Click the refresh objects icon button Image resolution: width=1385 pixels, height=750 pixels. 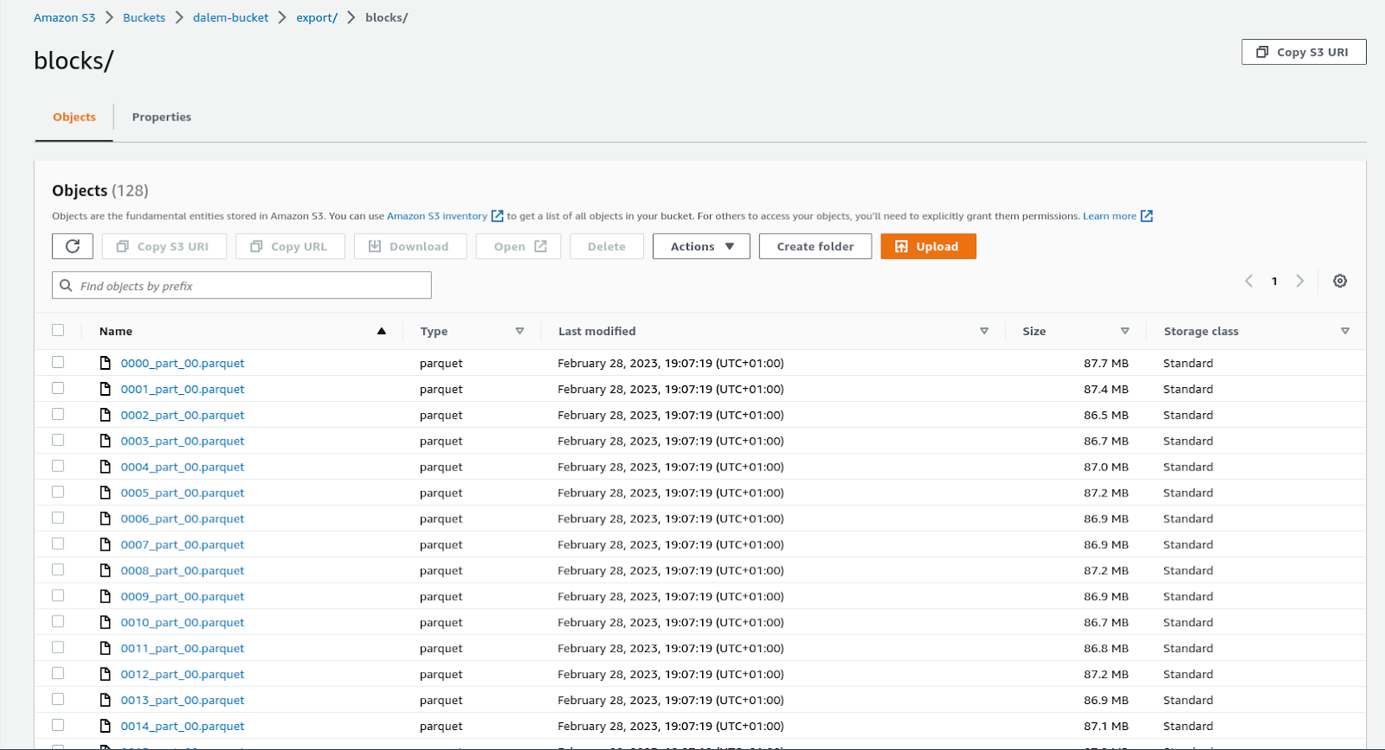click(x=73, y=247)
